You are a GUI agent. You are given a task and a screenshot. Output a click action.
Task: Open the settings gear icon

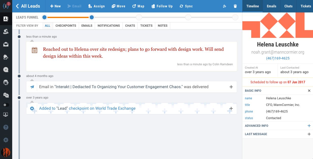pyautogui.click(x=6, y=140)
